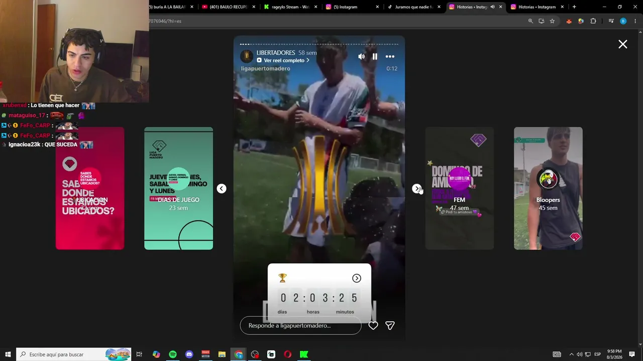Click the browser address bar URL
This screenshot has width=643, height=361.
[166, 21]
